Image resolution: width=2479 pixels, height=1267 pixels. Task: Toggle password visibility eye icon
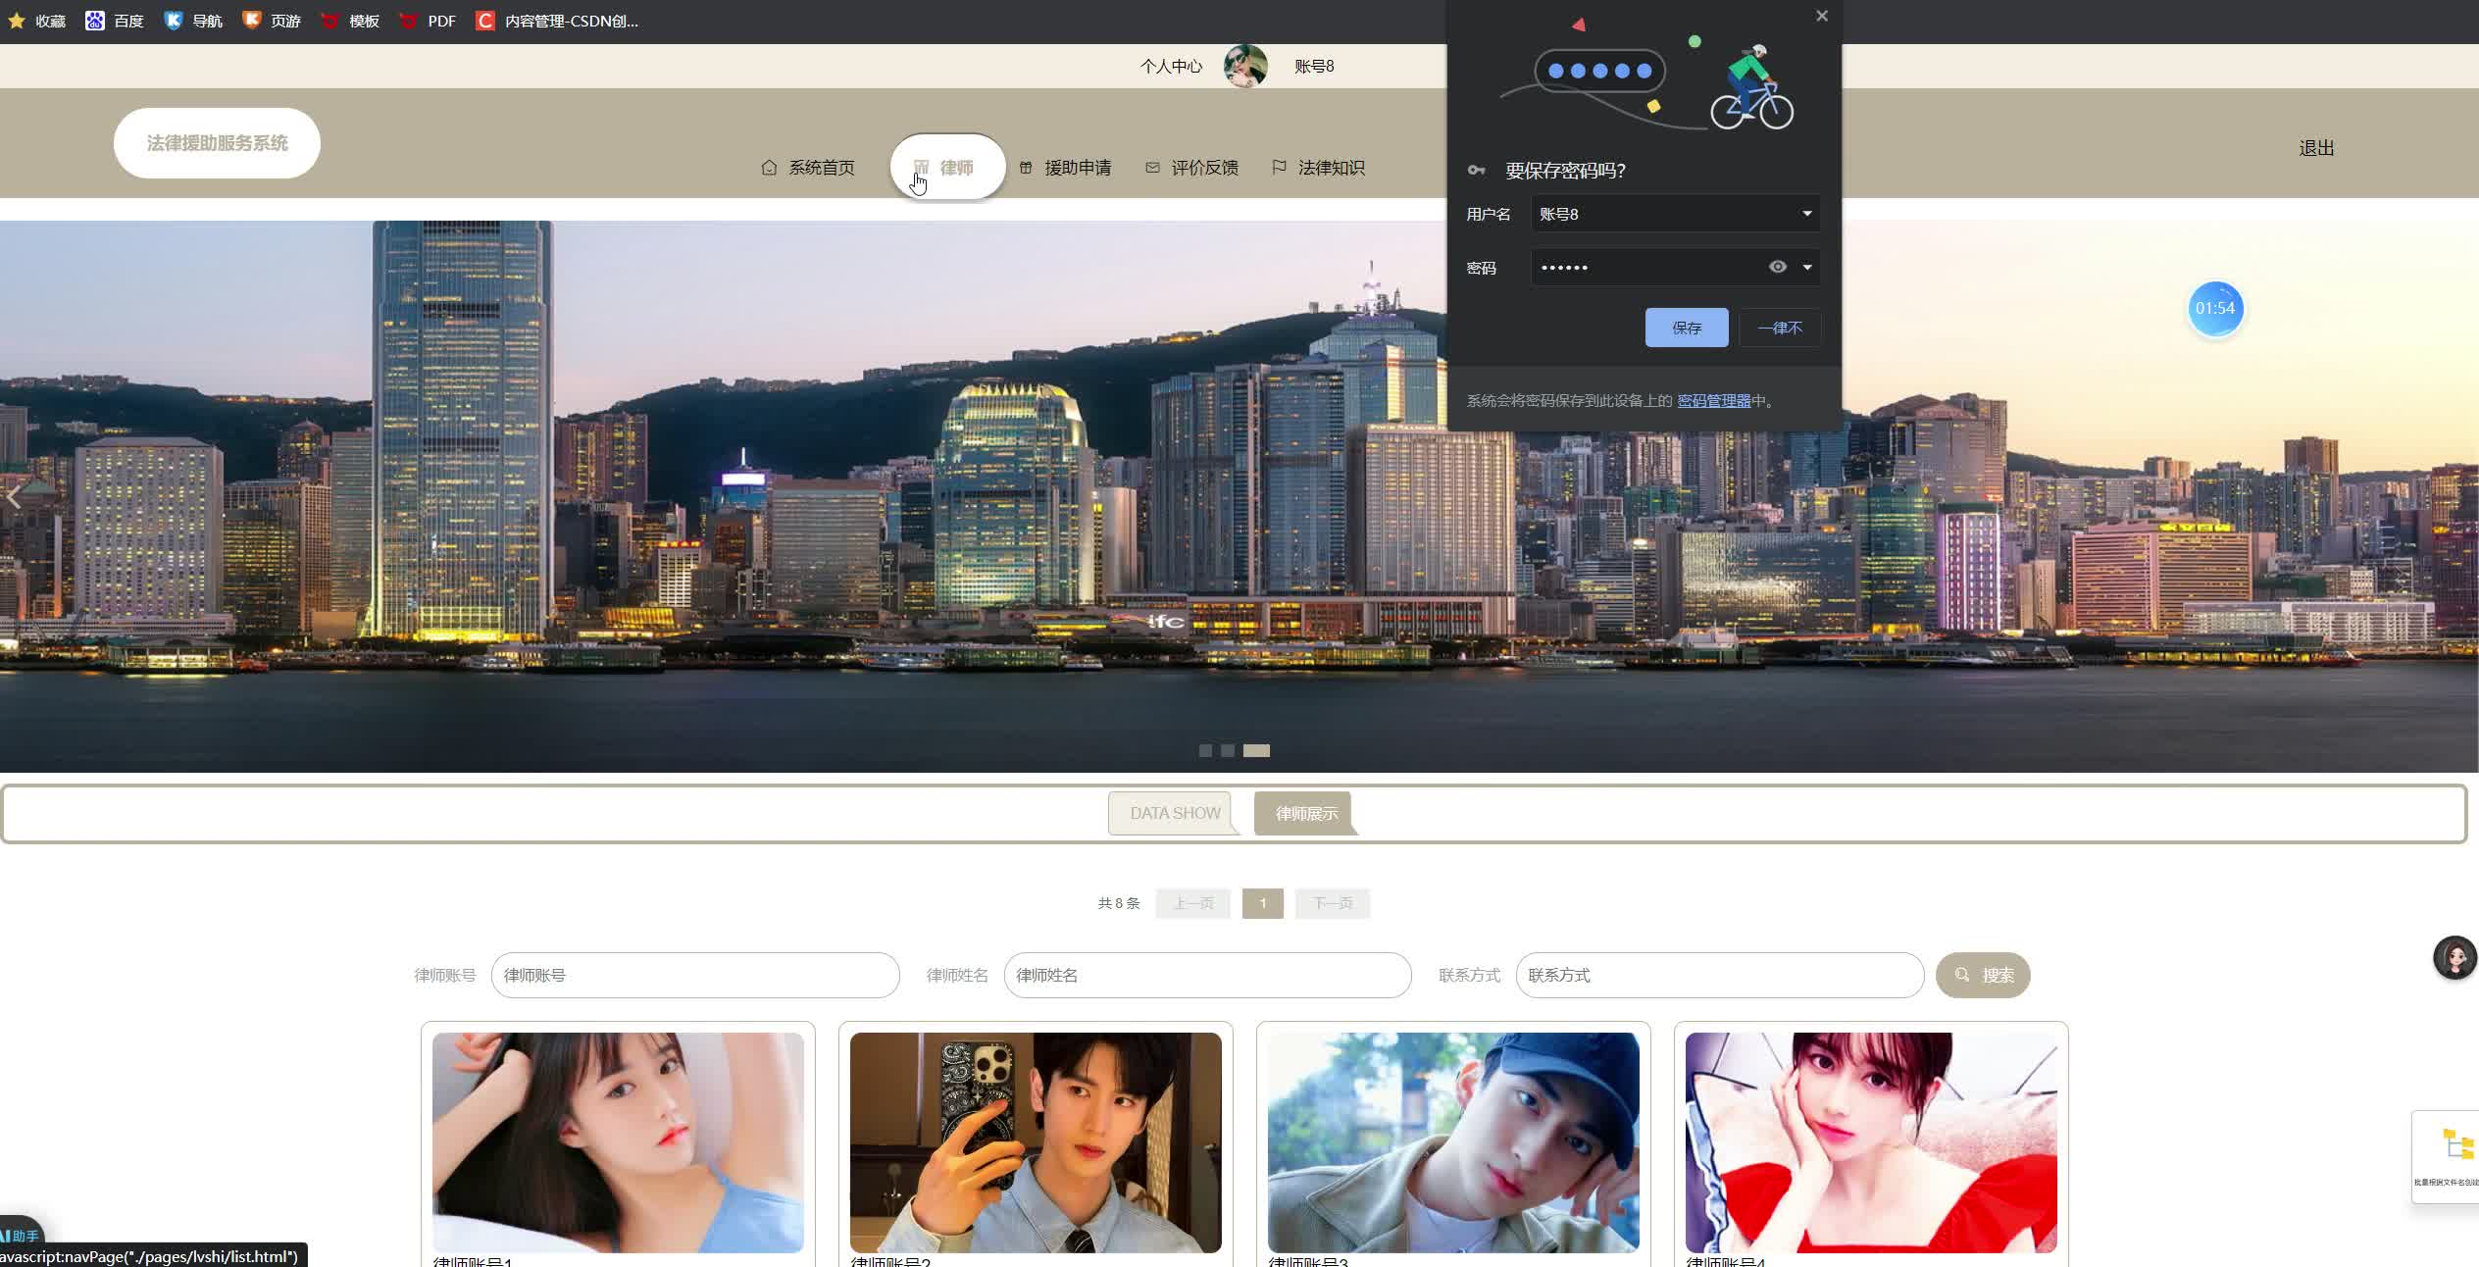1777,267
